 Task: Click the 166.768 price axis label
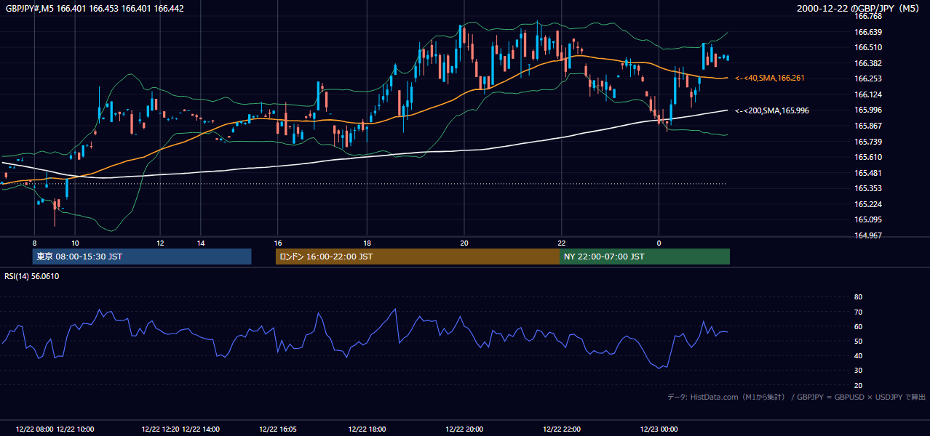point(867,16)
